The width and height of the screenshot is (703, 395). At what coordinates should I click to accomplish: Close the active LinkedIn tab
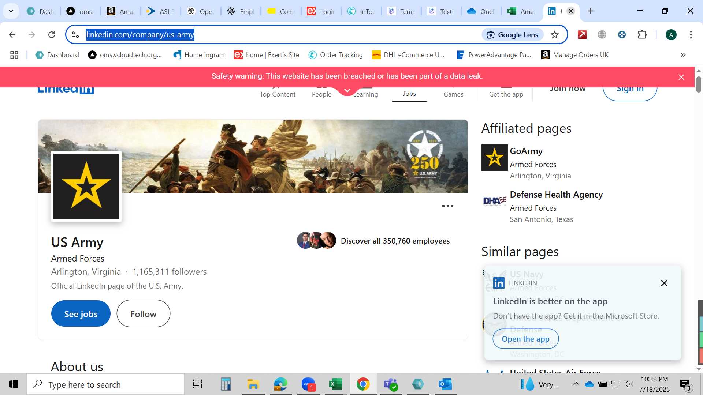coord(570,11)
